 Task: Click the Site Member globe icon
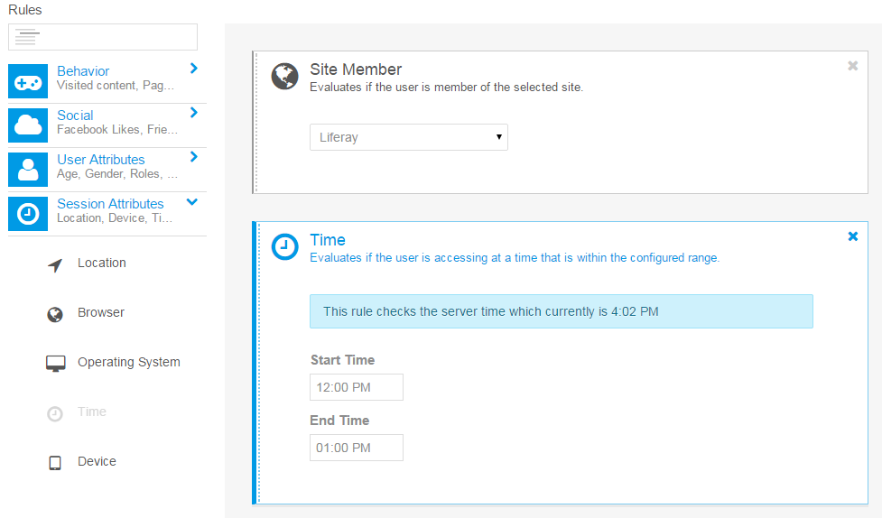(284, 76)
